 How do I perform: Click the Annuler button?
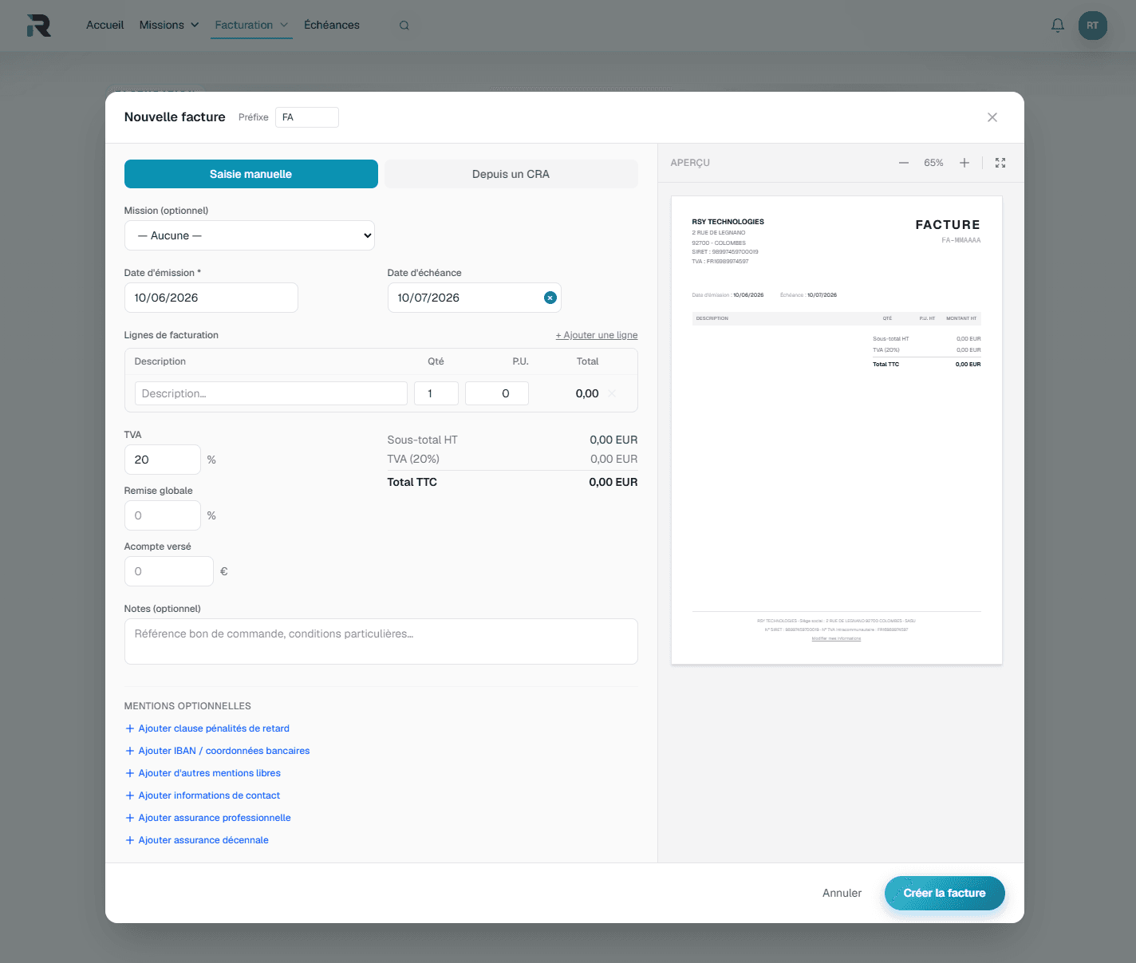(842, 893)
